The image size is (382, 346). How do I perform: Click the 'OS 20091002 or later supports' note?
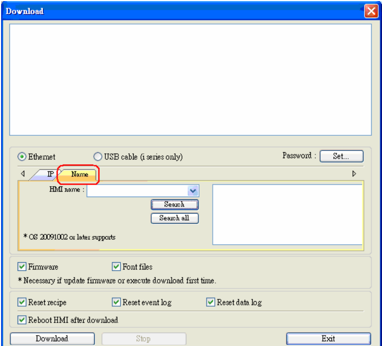[69, 237]
